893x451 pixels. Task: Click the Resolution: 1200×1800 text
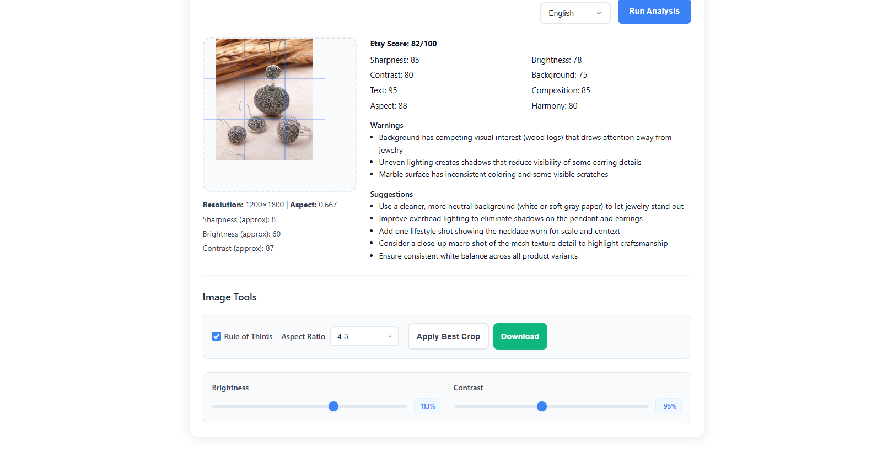243,205
